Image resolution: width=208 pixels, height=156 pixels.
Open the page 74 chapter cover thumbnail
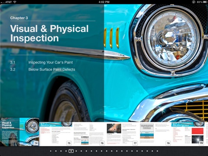(x=19, y=132)
